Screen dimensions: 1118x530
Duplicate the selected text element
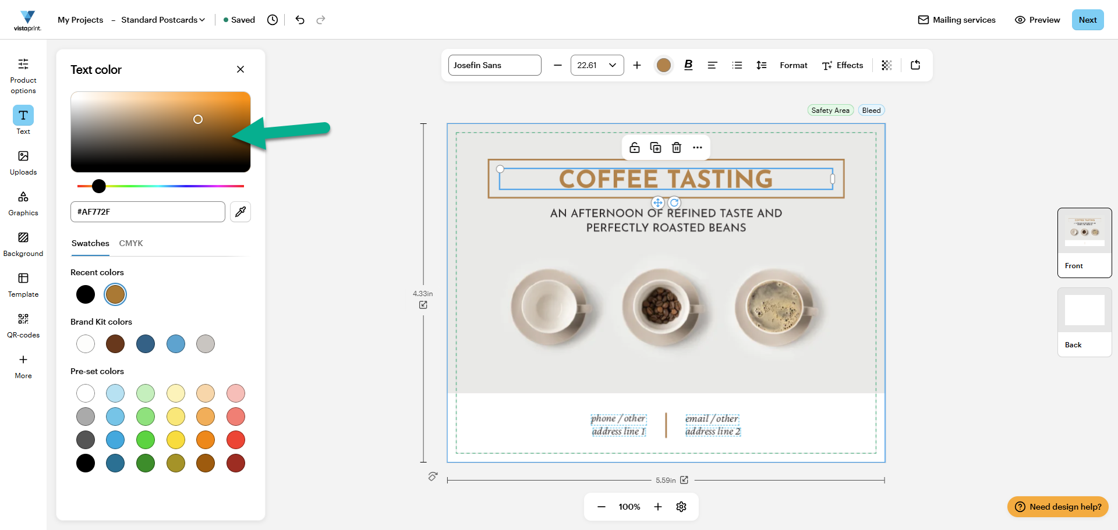[656, 148]
